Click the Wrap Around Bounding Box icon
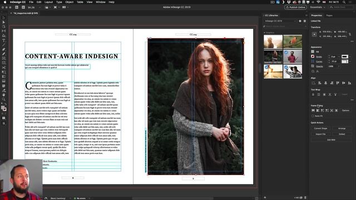The width and height of the screenshot is (356, 200). [x=319, y=94]
